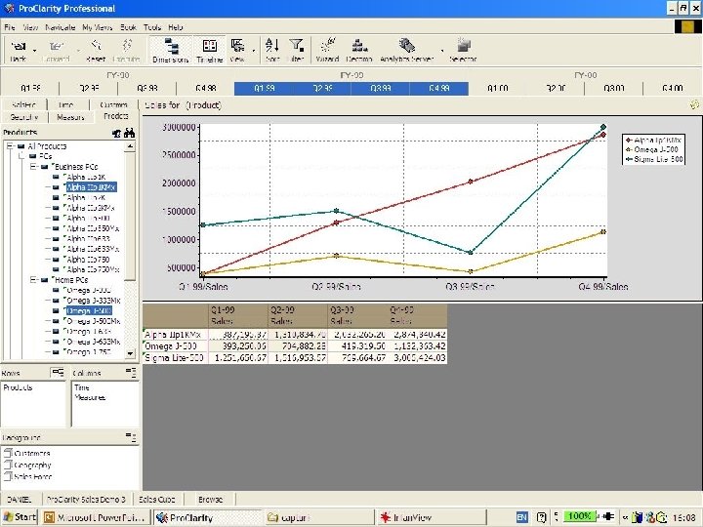Select Q1 98 on the timeline
This screenshot has width=703, height=527.
pyautogui.click(x=30, y=88)
